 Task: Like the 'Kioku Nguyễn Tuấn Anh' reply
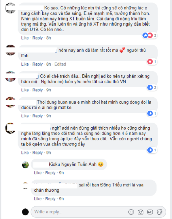38,173
